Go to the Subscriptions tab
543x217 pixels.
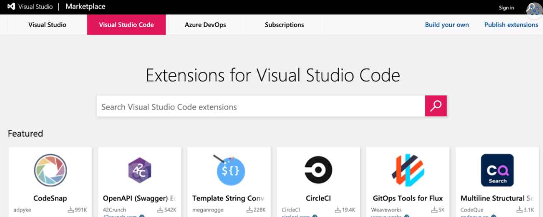284,24
